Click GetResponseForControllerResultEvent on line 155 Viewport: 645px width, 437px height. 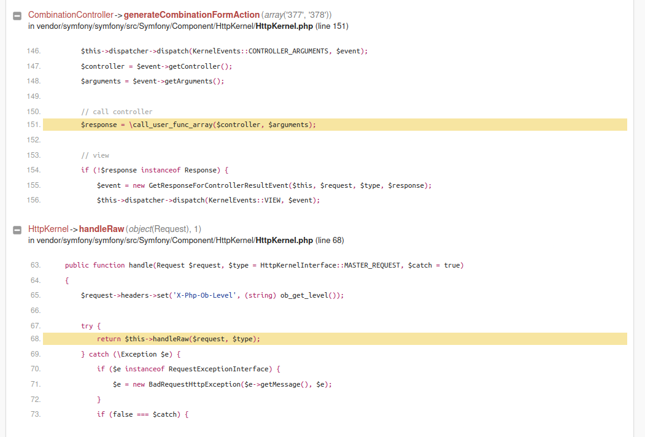[x=218, y=185]
